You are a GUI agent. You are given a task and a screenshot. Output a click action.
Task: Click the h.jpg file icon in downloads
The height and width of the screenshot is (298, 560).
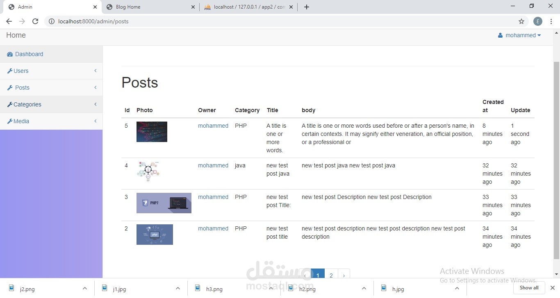384,288
